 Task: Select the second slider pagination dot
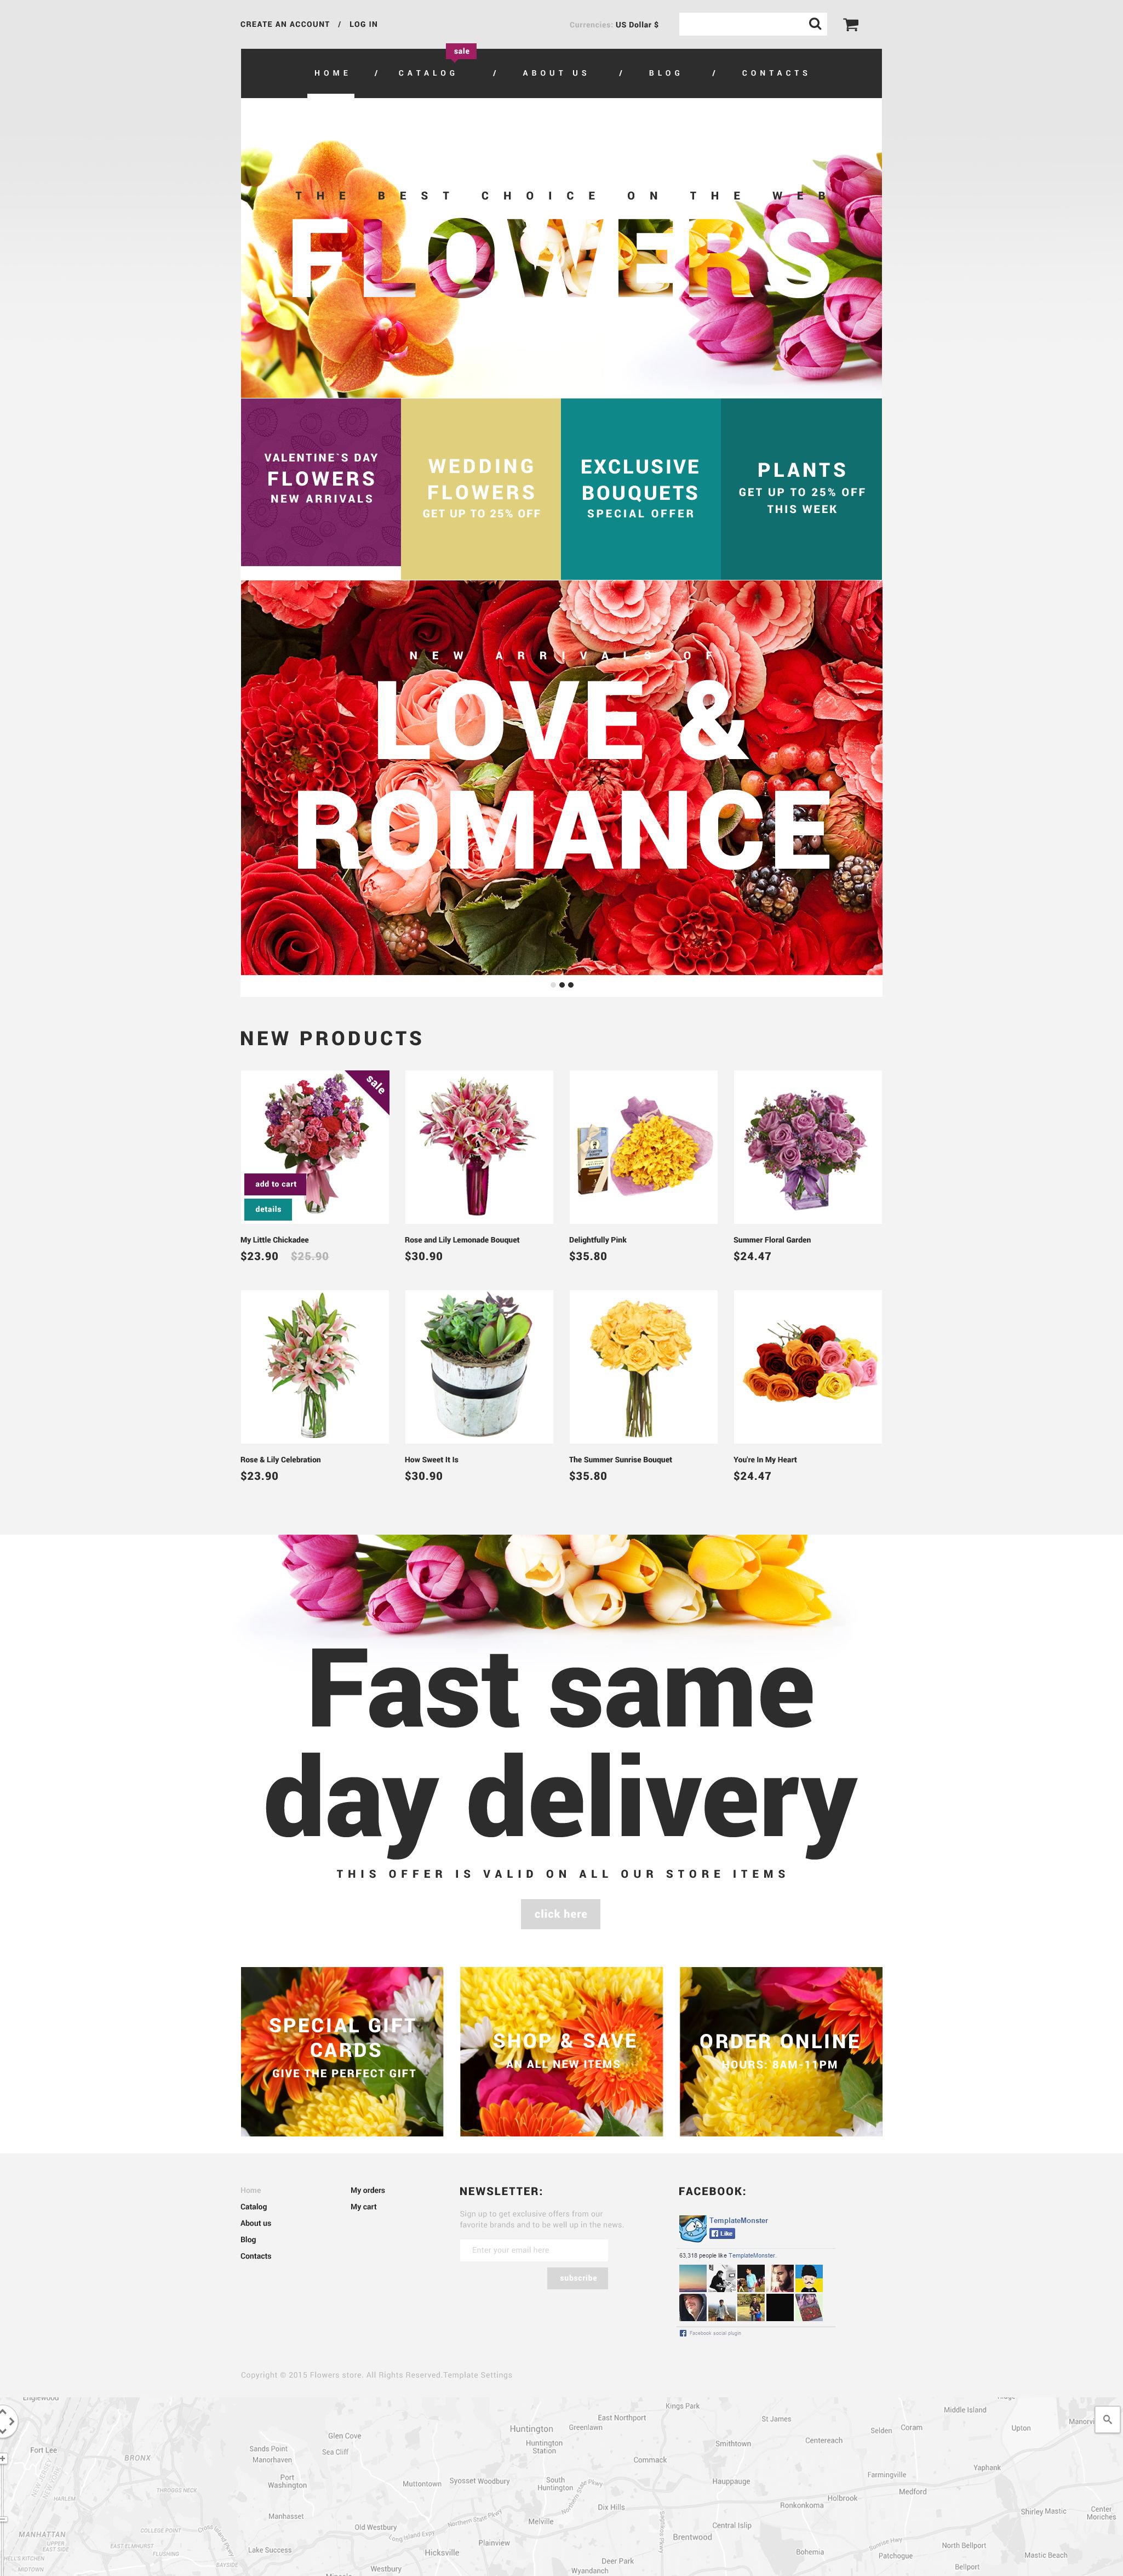tap(561, 985)
